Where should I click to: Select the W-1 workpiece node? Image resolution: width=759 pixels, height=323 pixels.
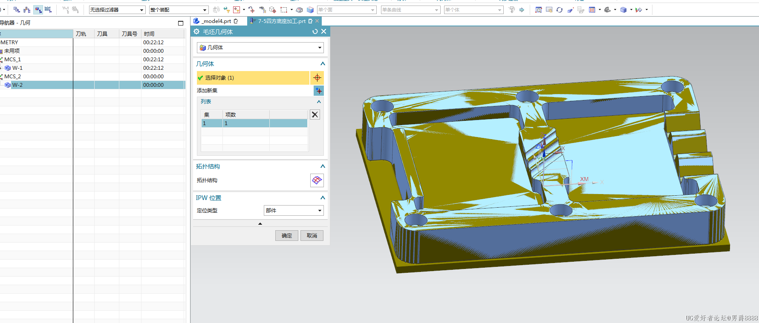coord(17,68)
